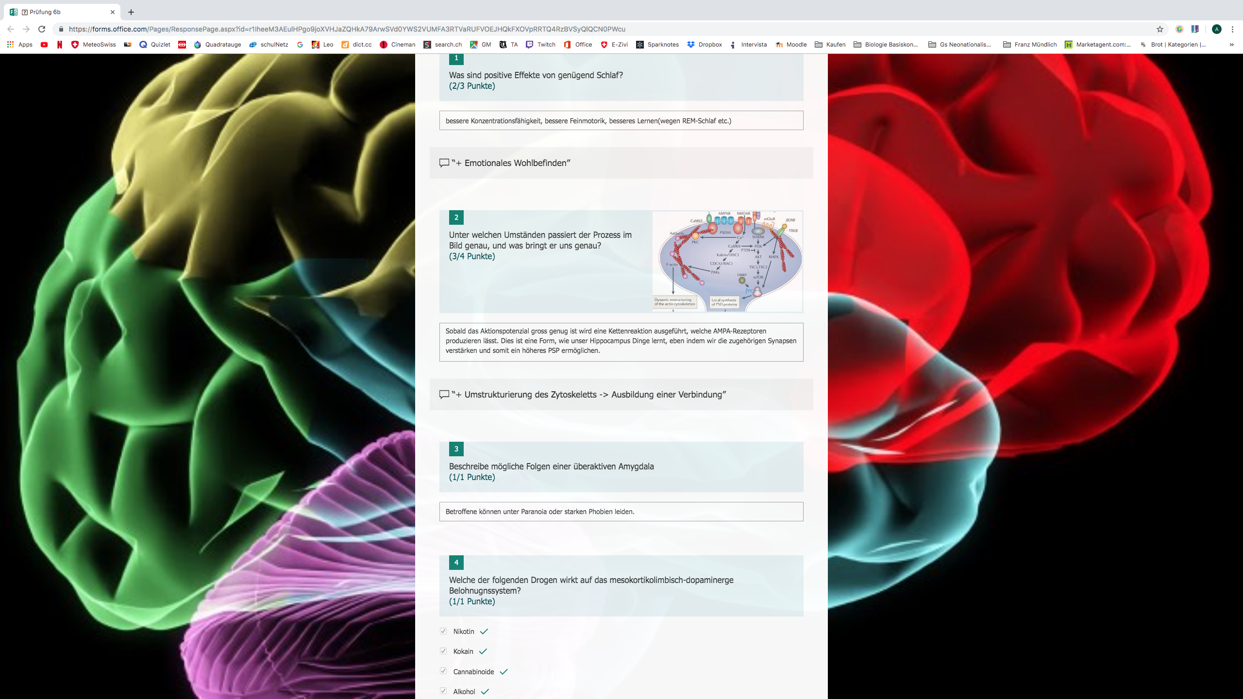Open the Netflix bookmark icon
1243x699 pixels.
tap(60, 45)
